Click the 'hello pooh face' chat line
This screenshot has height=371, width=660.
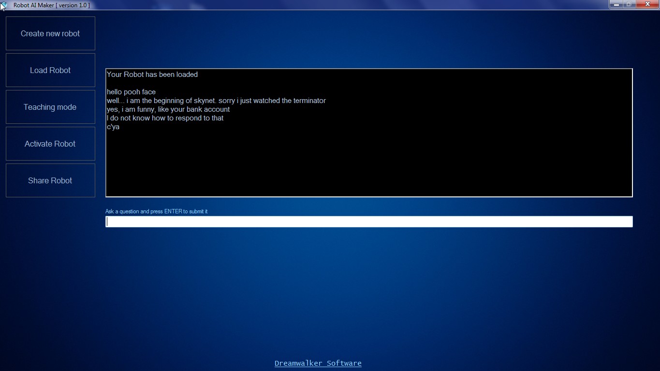(x=131, y=92)
